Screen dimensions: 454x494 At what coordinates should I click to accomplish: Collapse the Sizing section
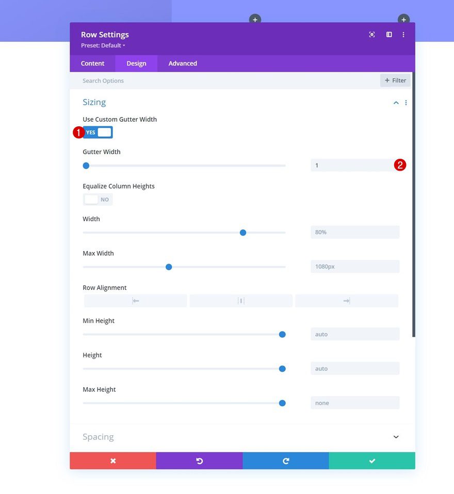pyautogui.click(x=396, y=102)
